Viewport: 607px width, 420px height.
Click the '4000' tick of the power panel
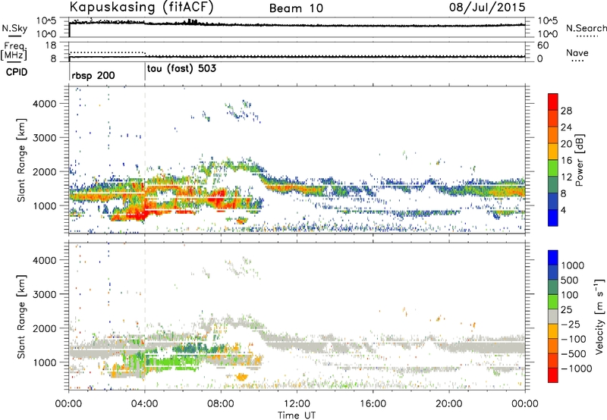pyautogui.click(x=45, y=104)
